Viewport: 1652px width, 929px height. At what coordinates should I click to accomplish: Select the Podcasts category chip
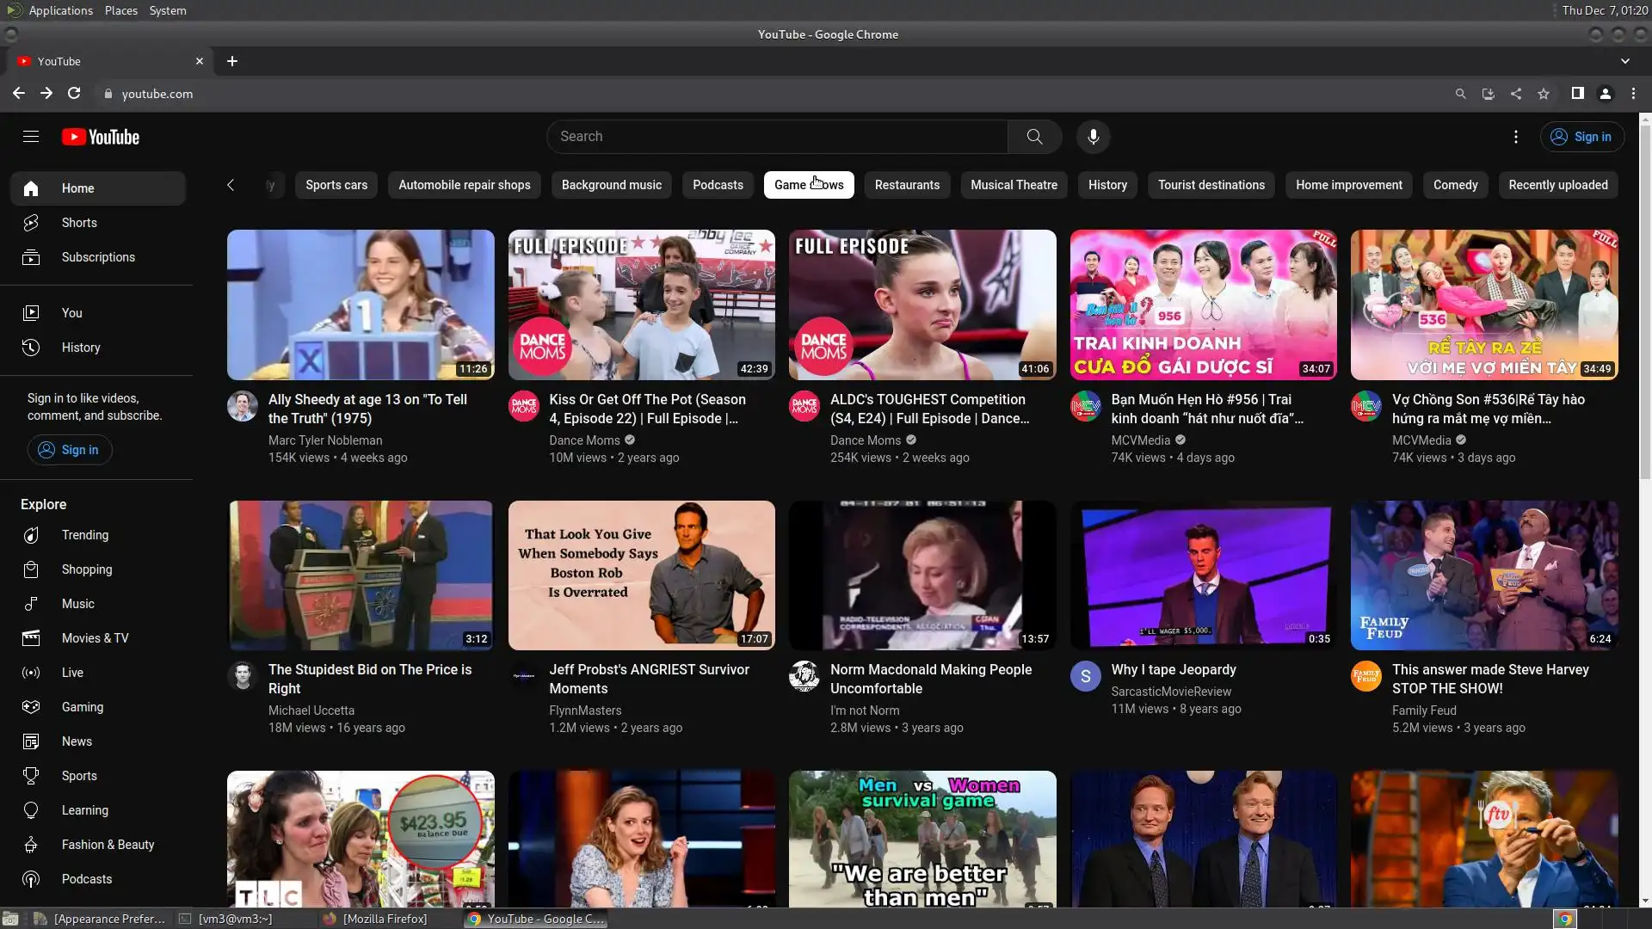pos(718,185)
